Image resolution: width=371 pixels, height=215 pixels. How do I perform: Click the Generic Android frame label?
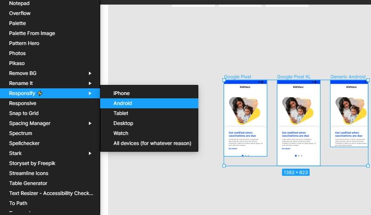tap(348, 77)
